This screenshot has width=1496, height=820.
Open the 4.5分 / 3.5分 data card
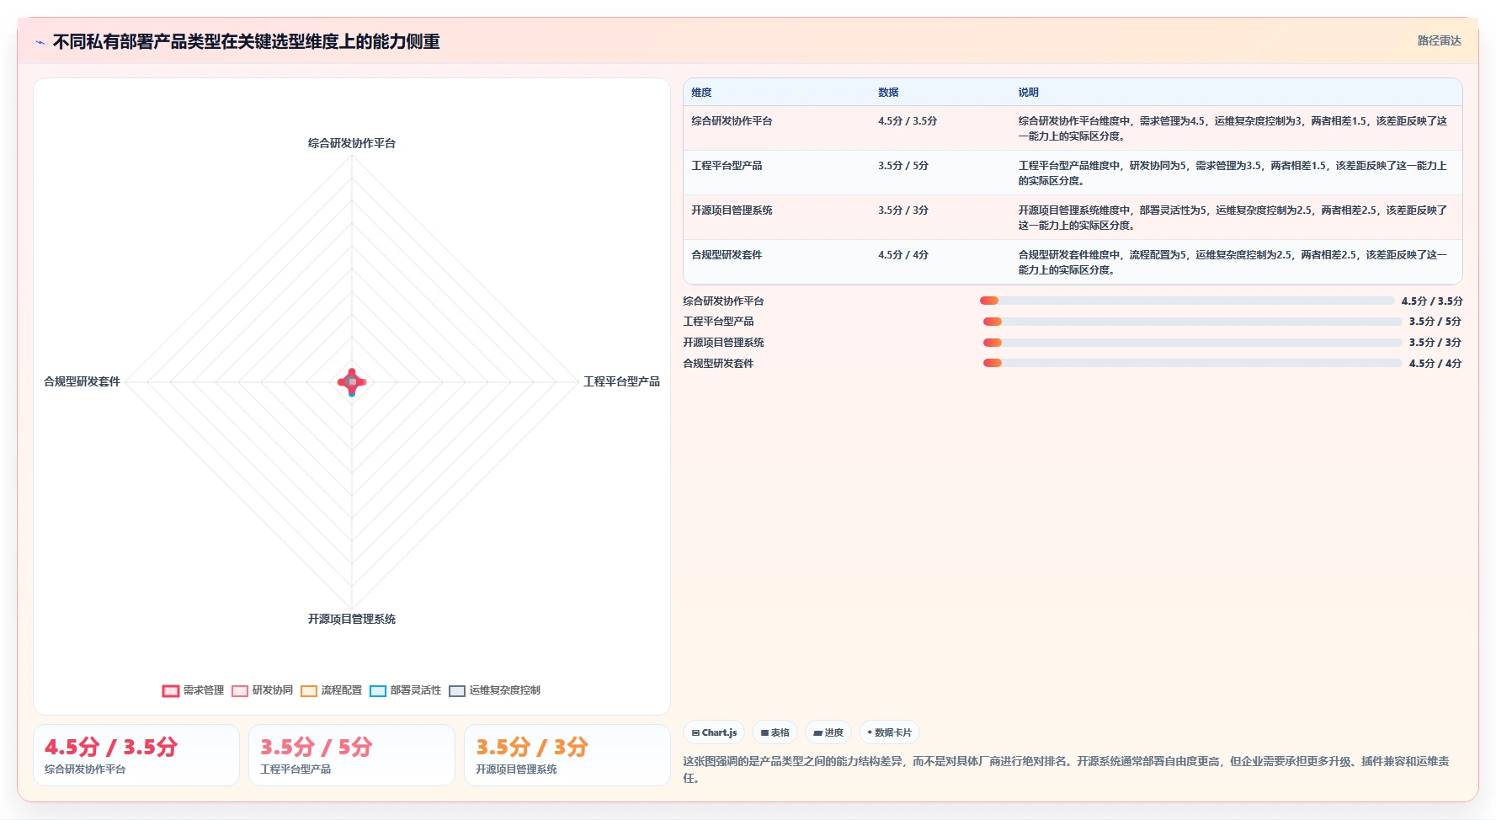point(136,755)
